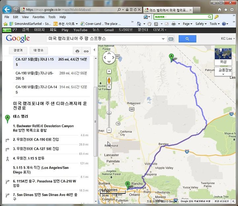Click the Google logo
The width and height of the screenshot is (238, 206).
[x=18, y=39]
